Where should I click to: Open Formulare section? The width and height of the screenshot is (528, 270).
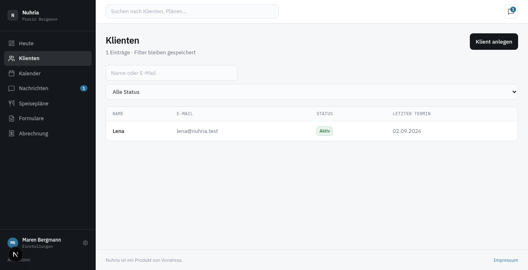[x=48, y=119]
